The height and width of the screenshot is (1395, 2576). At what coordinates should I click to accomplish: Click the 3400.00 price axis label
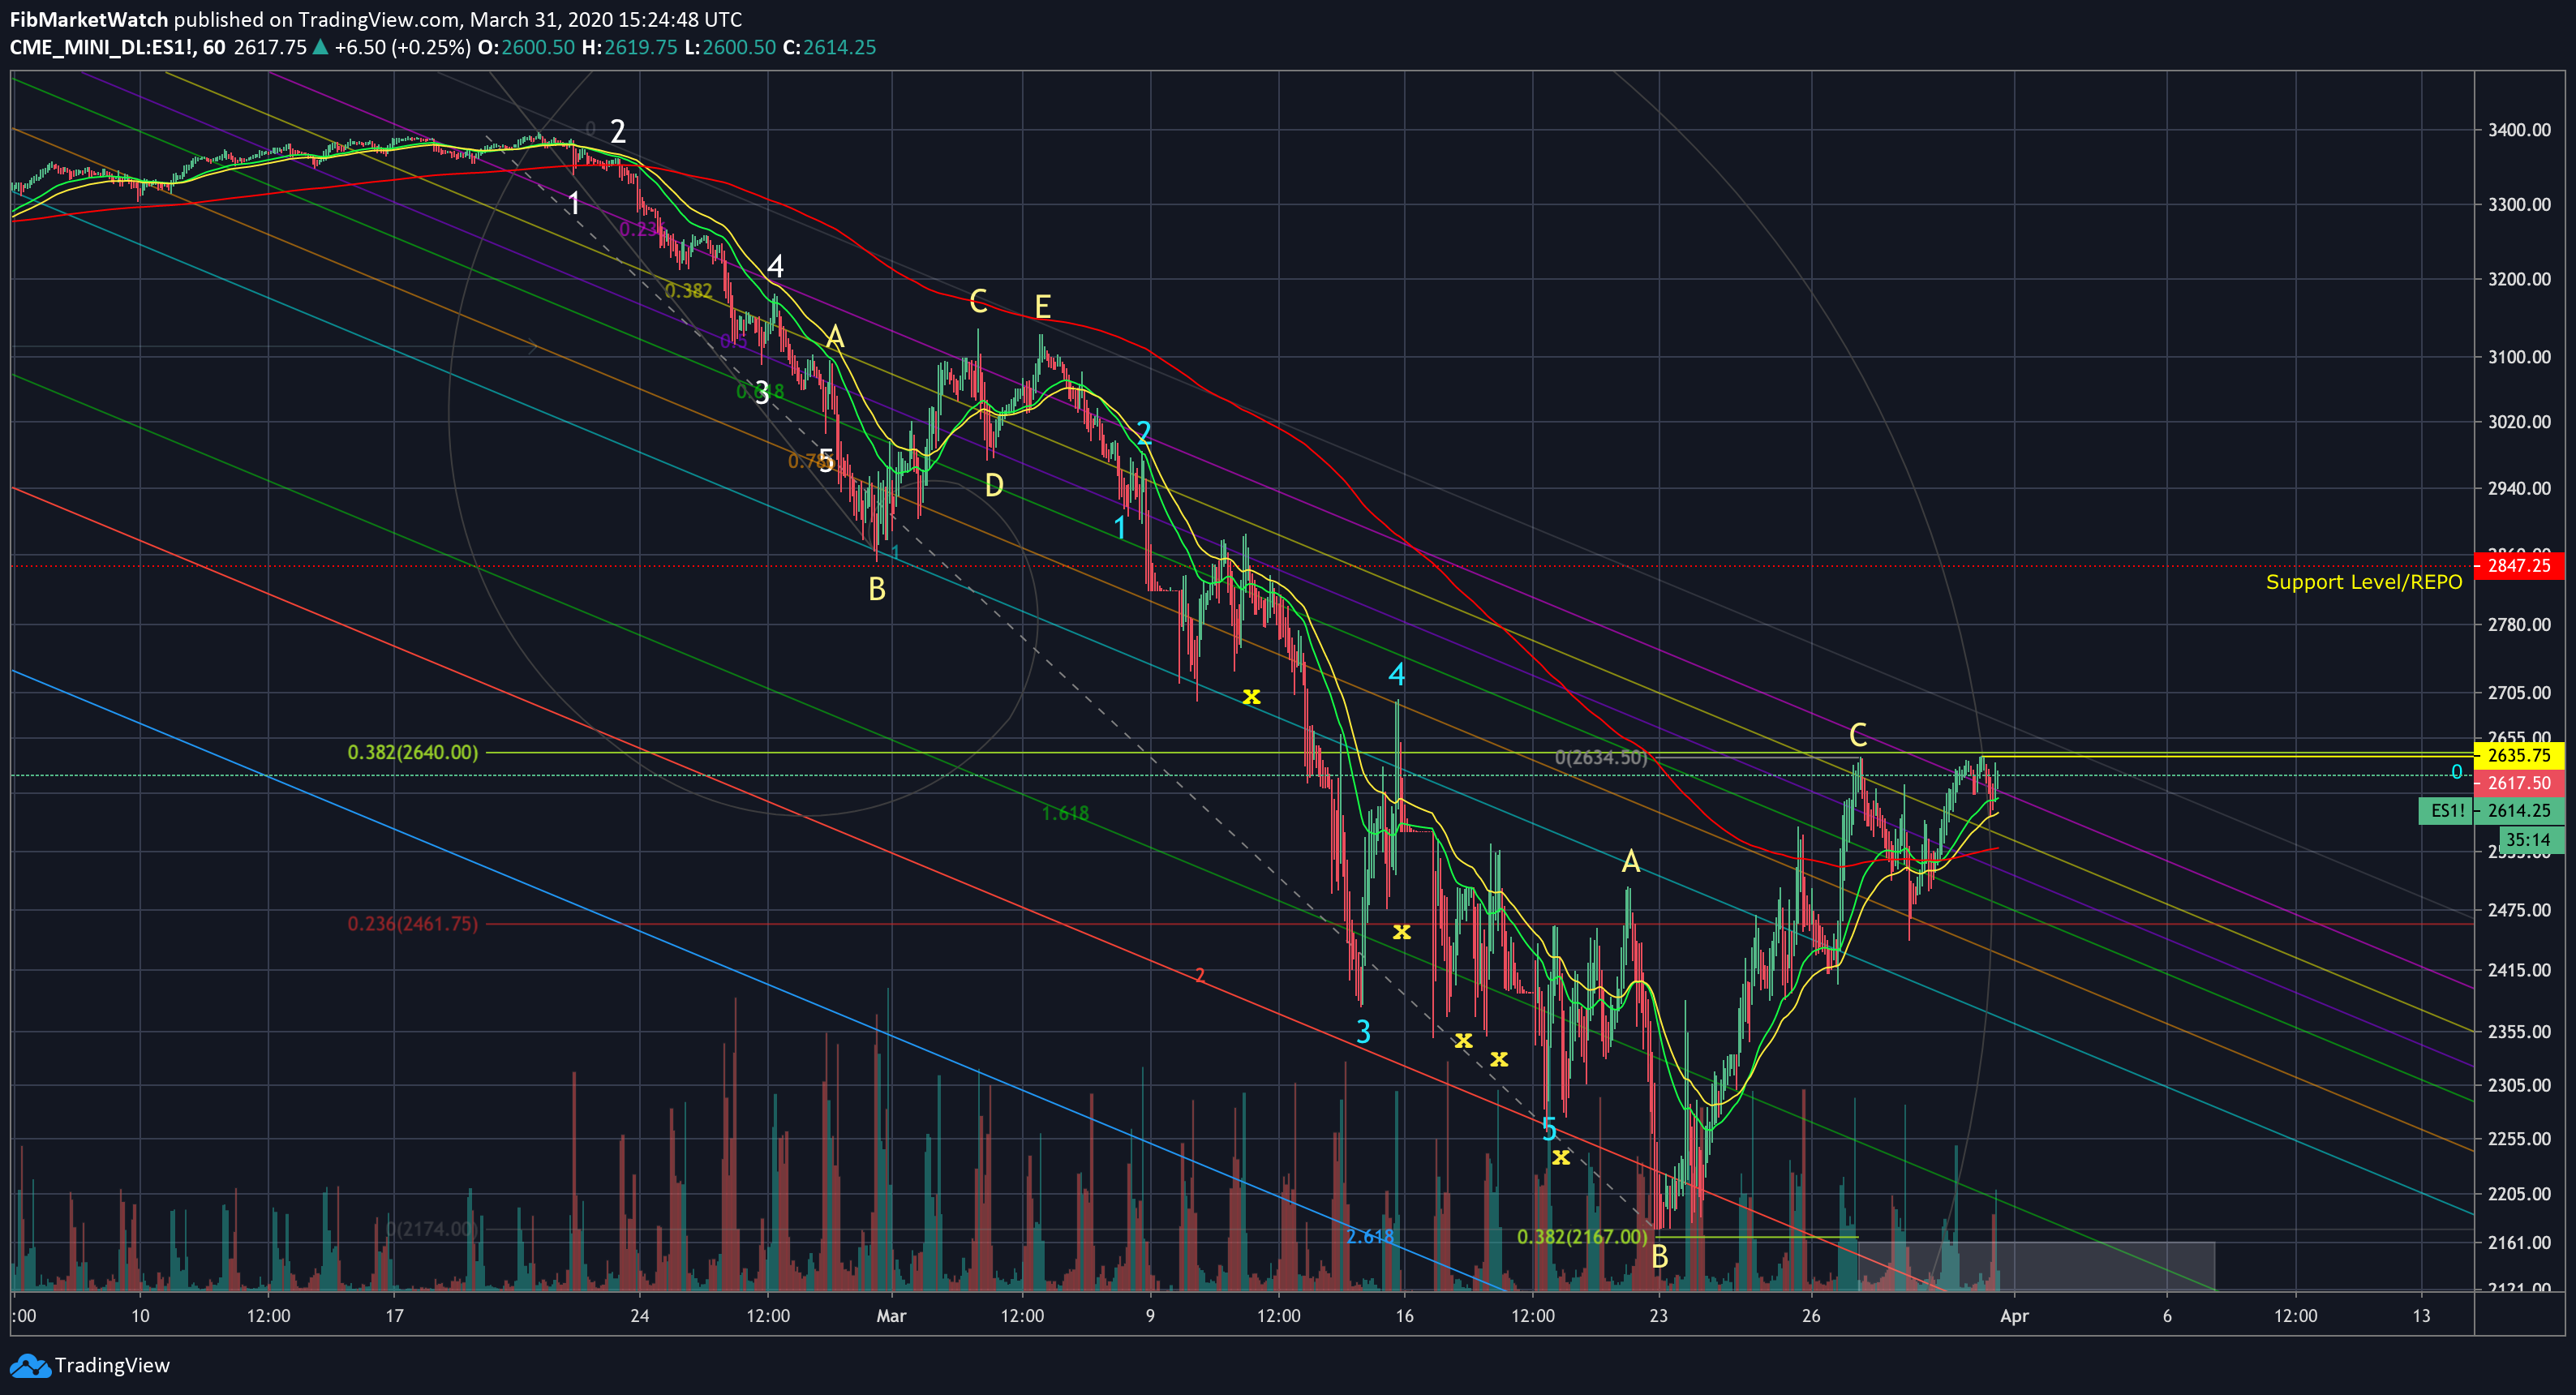[2519, 130]
